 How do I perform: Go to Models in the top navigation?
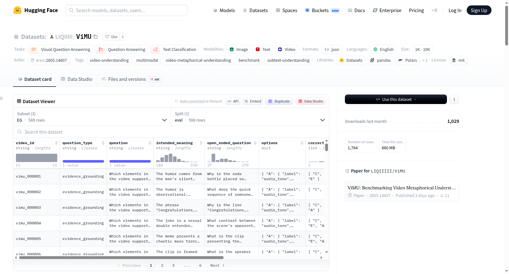(x=224, y=10)
